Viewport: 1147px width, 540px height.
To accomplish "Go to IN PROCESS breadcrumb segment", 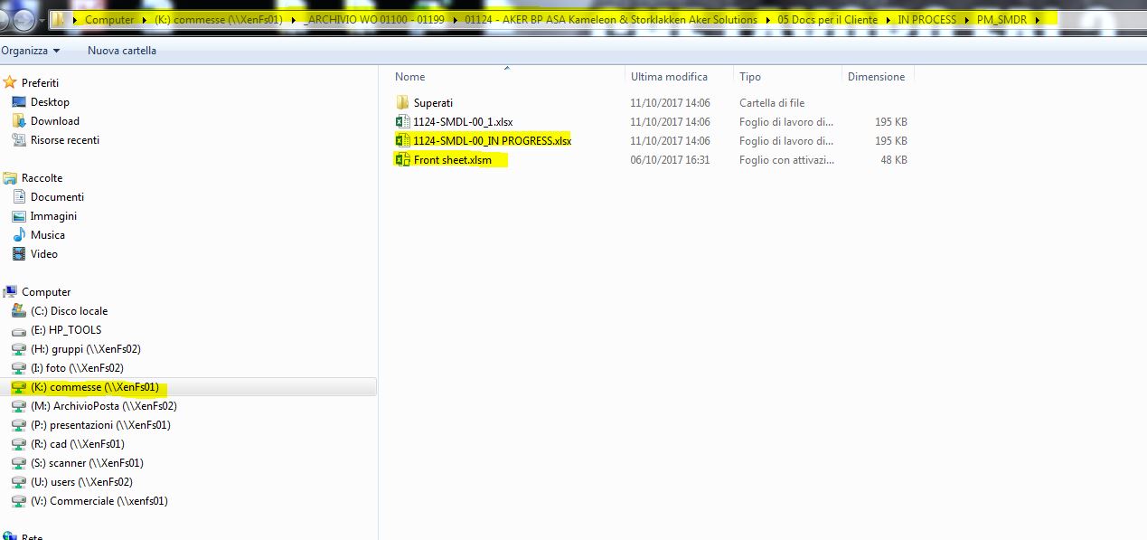I will [926, 20].
